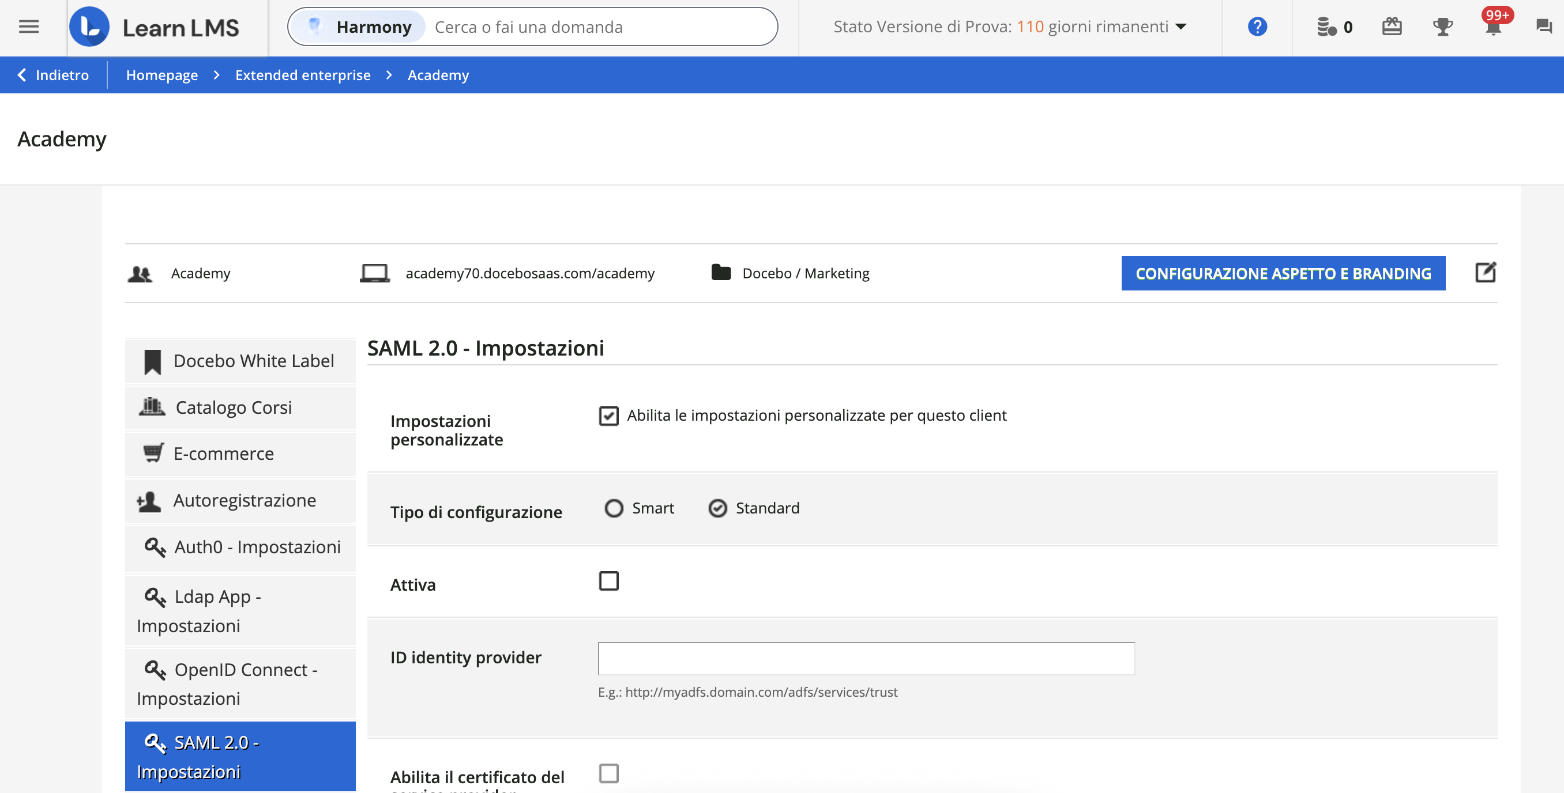Check the service provider certificate checkbox
This screenshot has width=1564, height=793.
coord(609,773)
